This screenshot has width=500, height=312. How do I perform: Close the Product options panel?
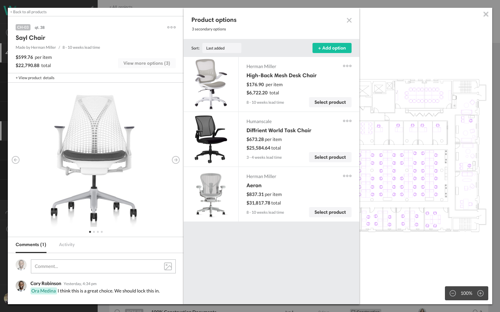tap(349, 20)
